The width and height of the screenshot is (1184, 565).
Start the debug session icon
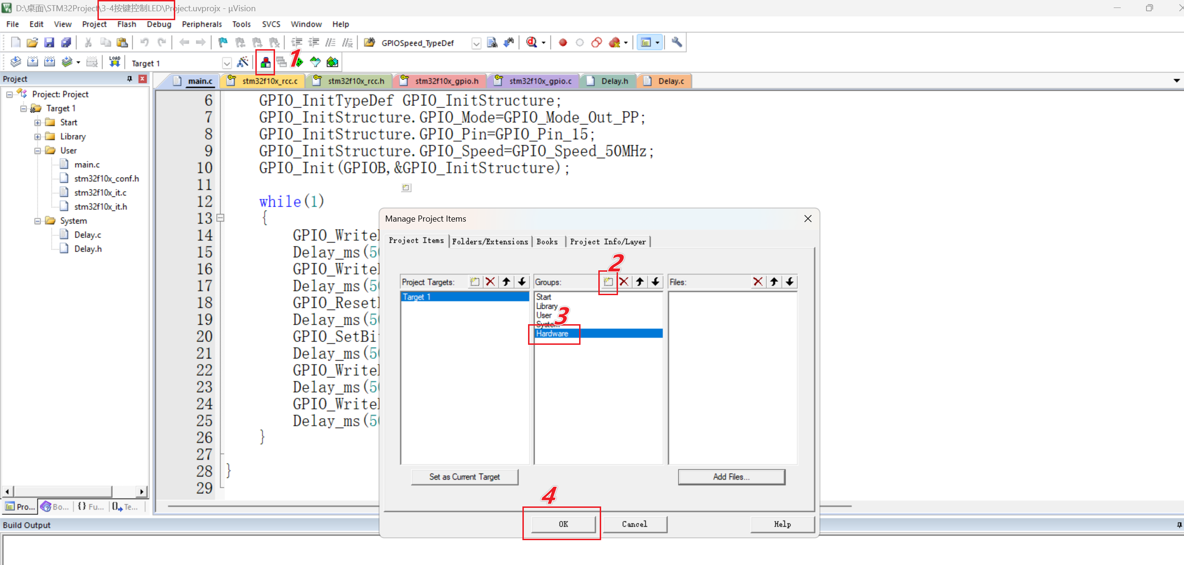click(x=531, y=43)
